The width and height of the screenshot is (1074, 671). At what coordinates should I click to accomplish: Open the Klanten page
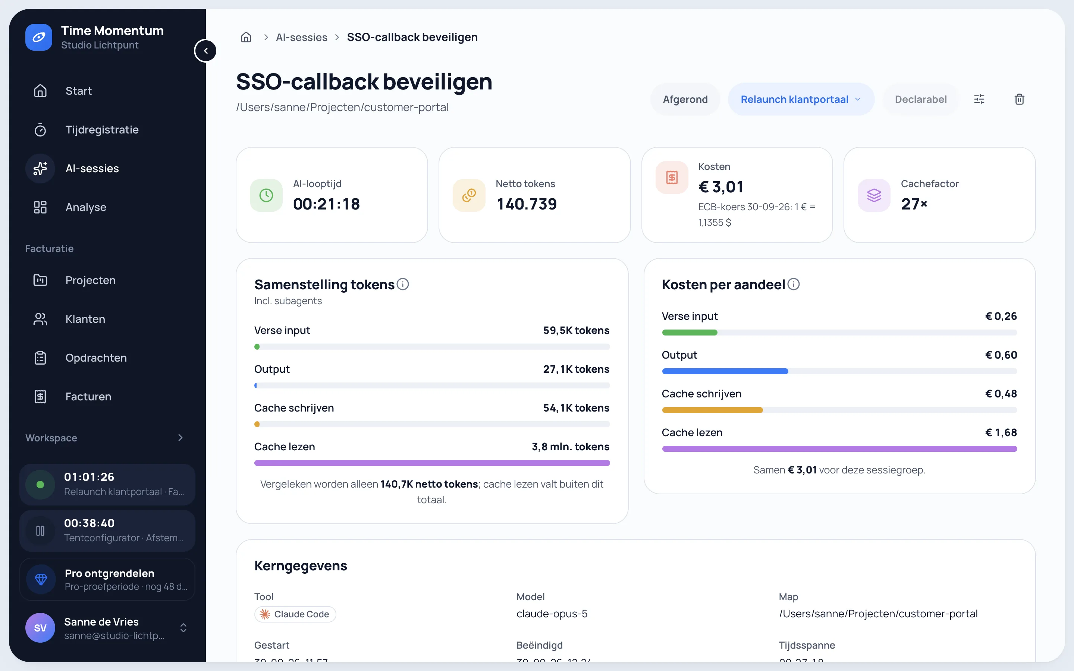(x=107, y=319)
